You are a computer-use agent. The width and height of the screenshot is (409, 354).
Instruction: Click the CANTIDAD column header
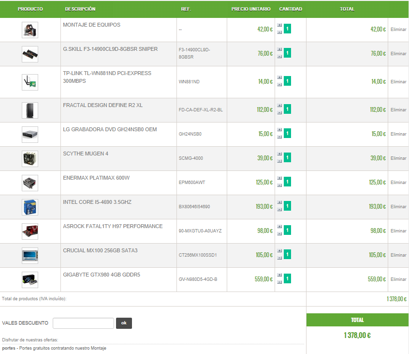tap(291, 9)
